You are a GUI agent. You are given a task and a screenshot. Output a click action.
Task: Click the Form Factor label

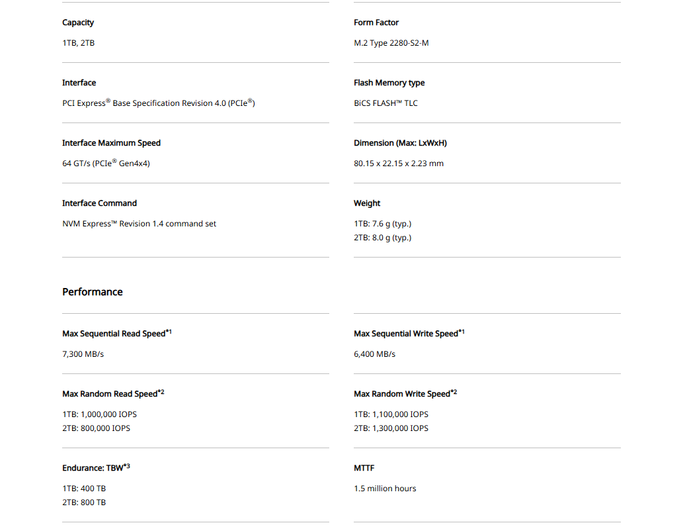tap(376, 23)
